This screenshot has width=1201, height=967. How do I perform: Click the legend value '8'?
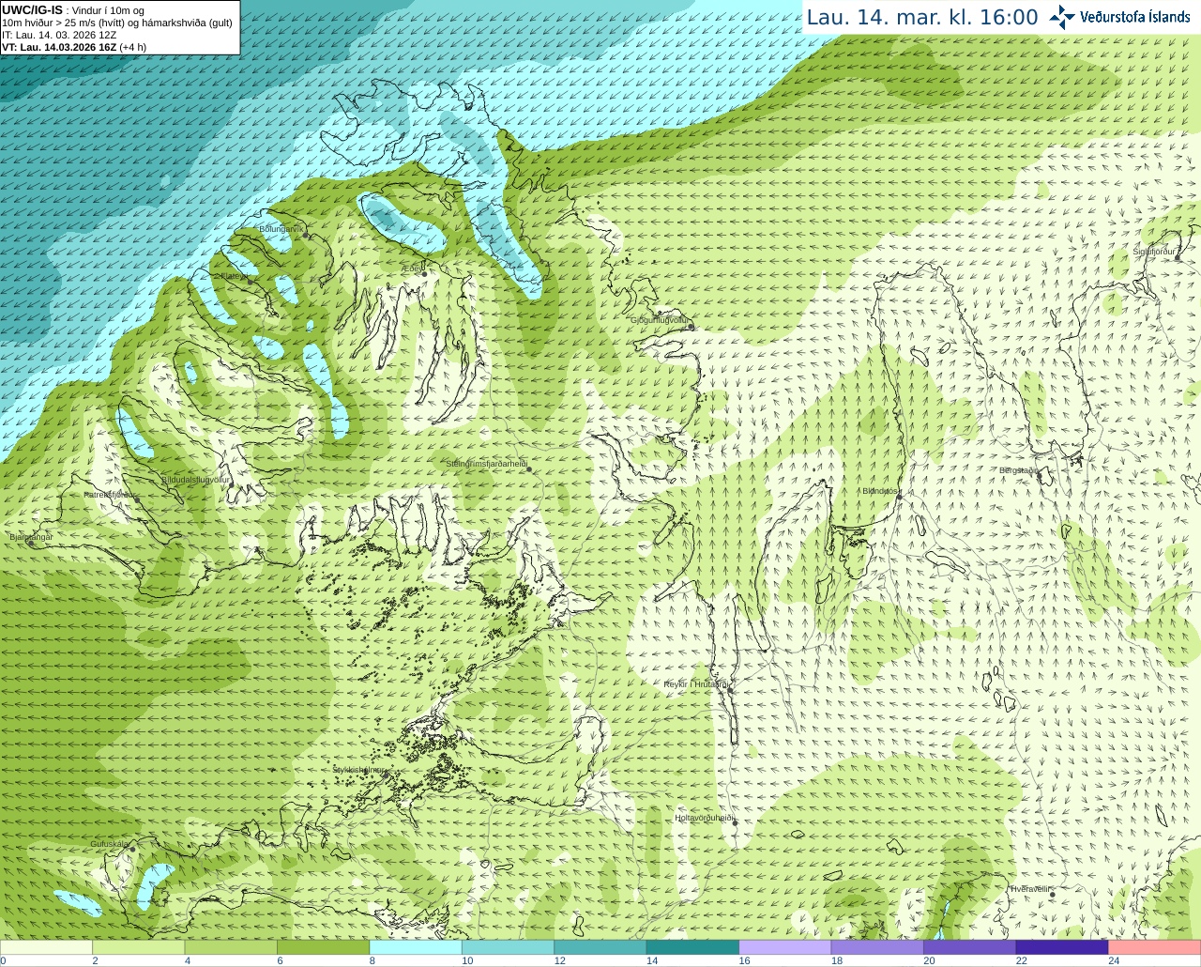(x=372, y=960)
